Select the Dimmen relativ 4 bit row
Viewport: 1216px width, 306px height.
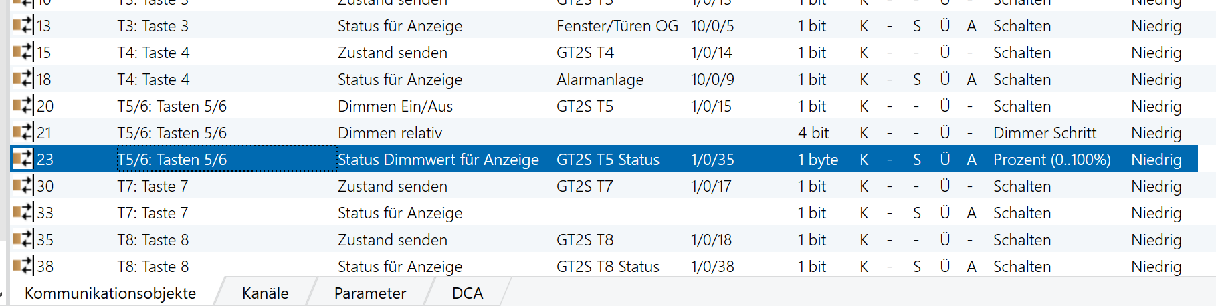(x=390, y=133)
